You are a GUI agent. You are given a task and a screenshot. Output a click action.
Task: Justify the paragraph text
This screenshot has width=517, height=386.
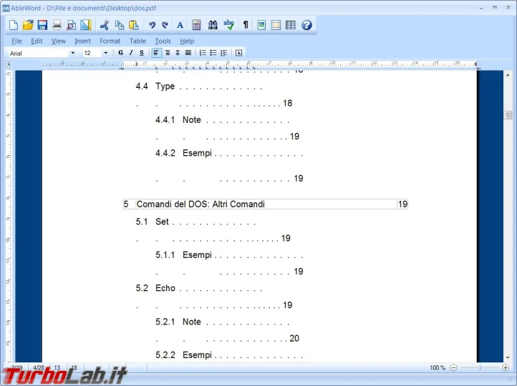click(x=188, y=53)
